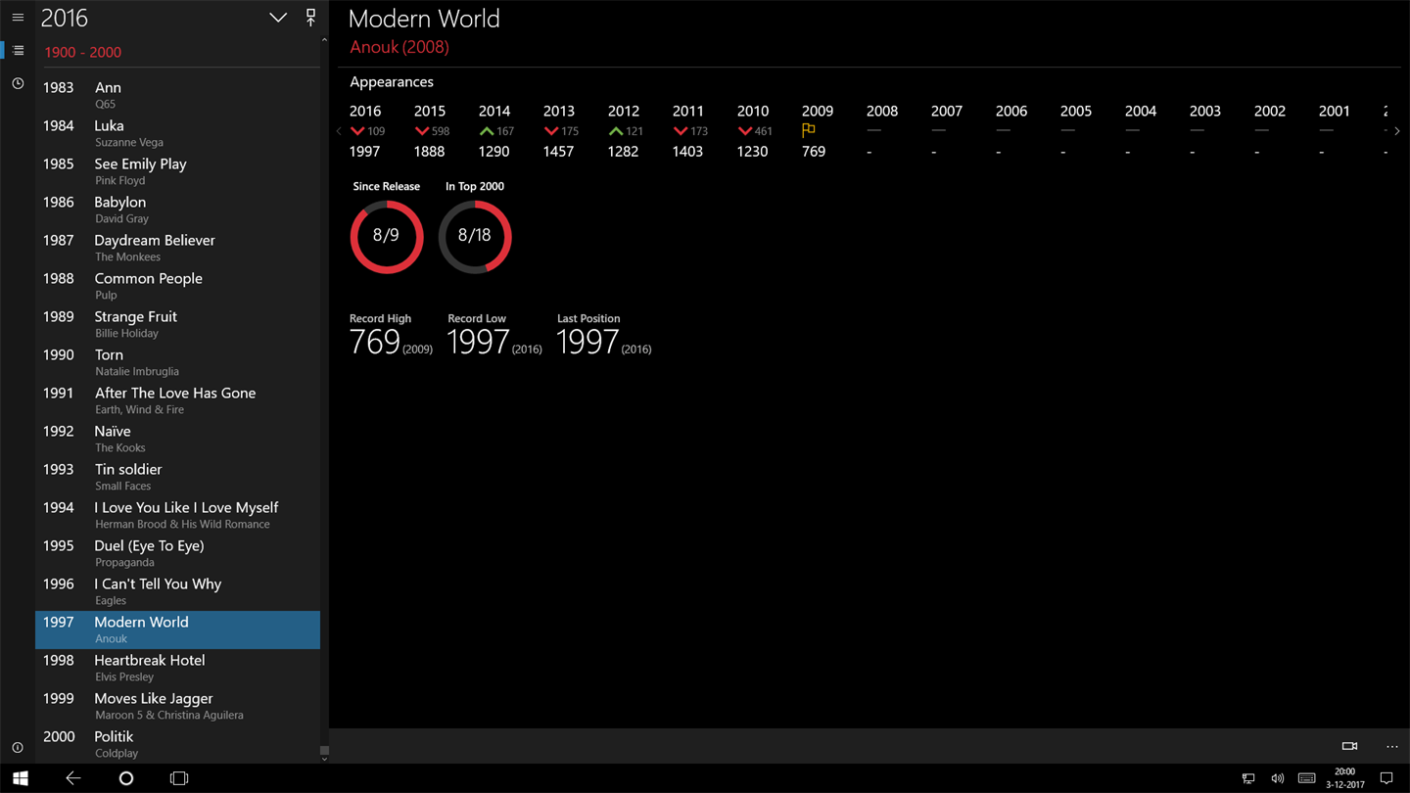This screenshot has width=1410, height=793.
Task: Click the song list scrollbar up arrow
Action: click(324, 41)
